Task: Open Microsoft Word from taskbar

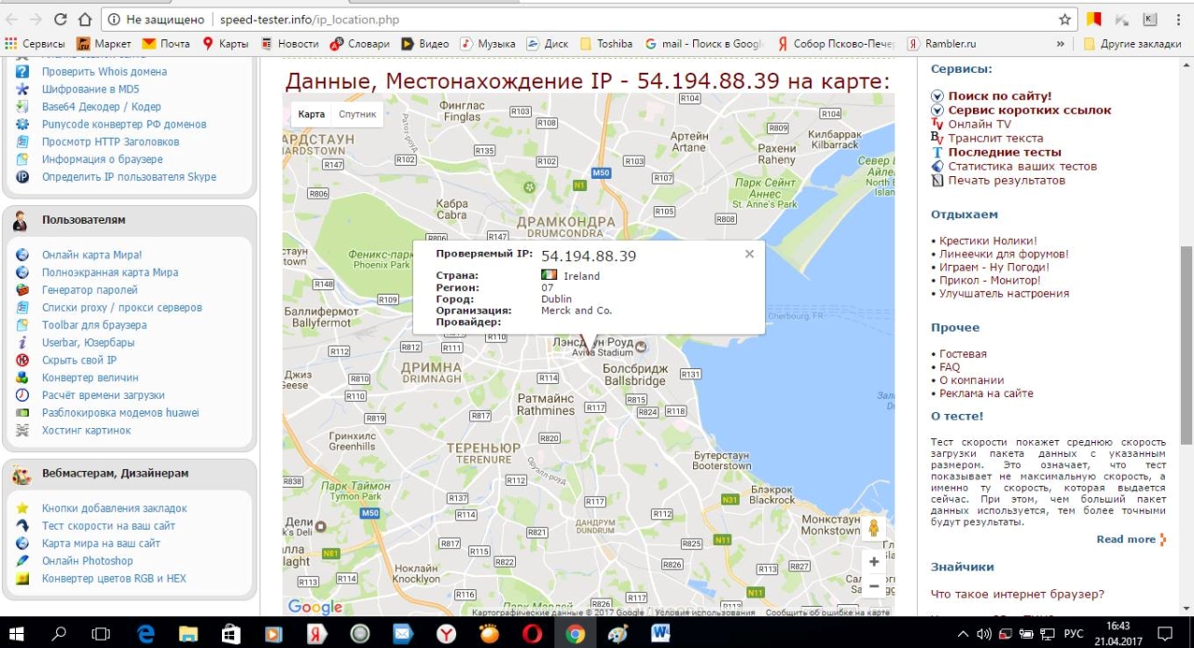Action: point(660,634)
